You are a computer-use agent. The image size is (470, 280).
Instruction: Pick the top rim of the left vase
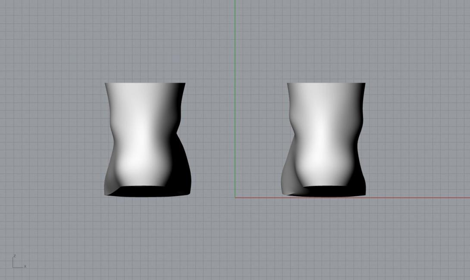pos(145,83)
